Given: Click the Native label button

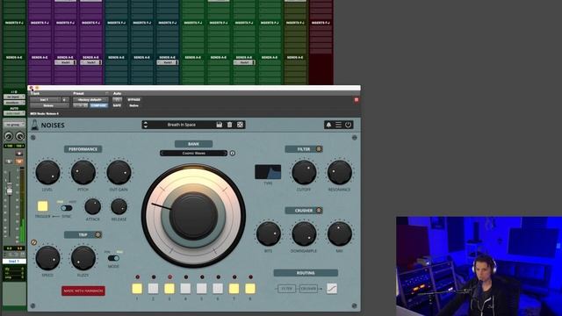Looking at the screenshot, I should click(133, 105).
